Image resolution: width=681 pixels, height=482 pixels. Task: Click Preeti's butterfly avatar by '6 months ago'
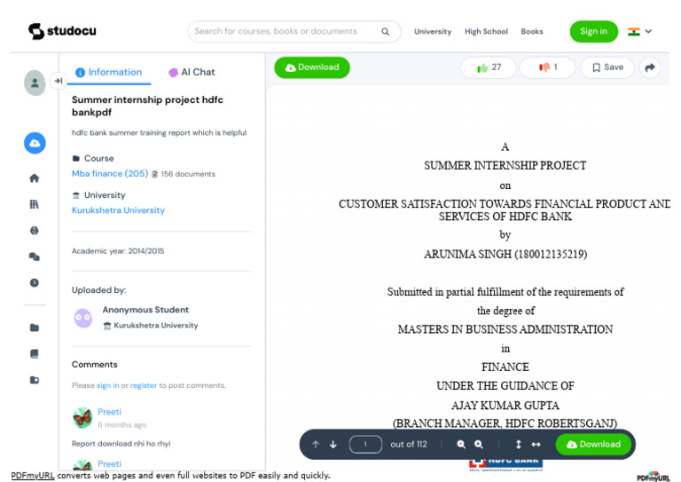click(x=82, y=418)
